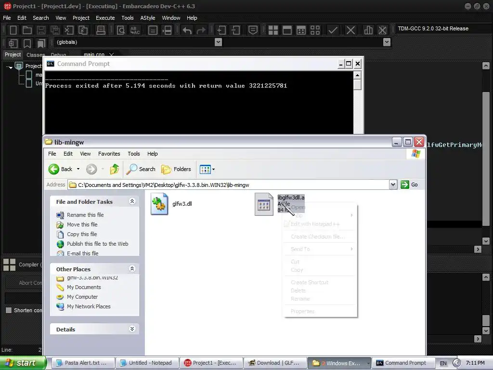Open My Documents in Other Places
This screenshot has width=493, height=370.
pos(84,287)
